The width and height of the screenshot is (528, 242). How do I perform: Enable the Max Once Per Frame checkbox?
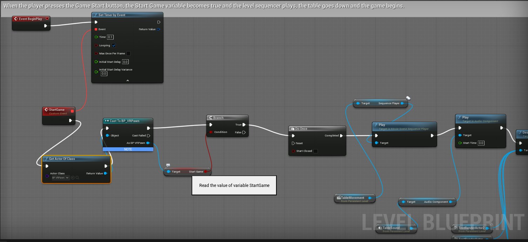pos(128,53)
